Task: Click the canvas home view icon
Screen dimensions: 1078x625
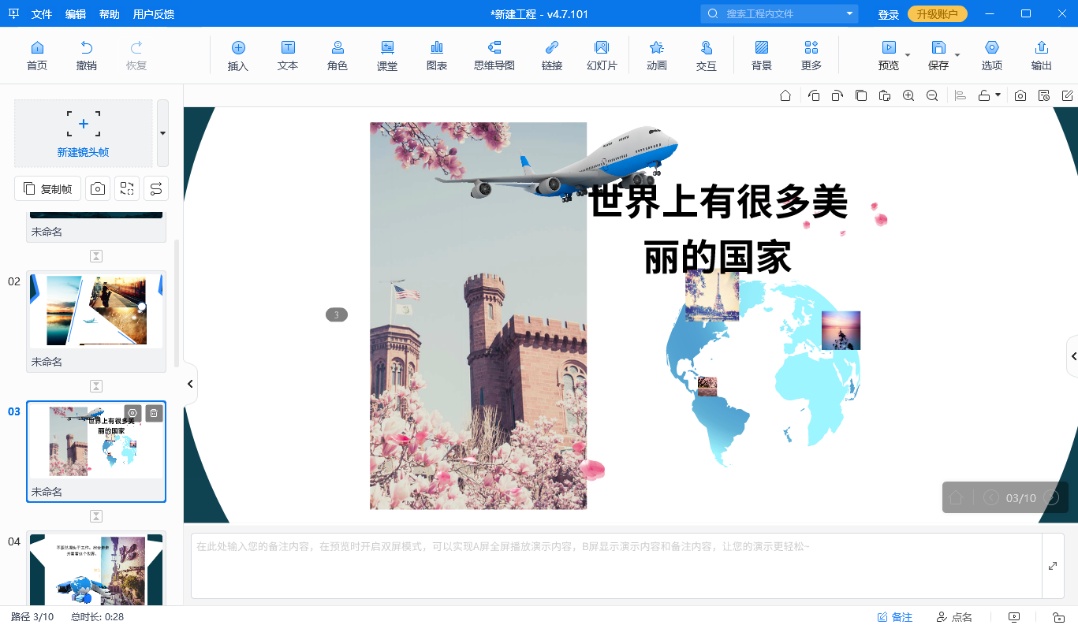Action: pyautogui.click(x=785, y=95)
